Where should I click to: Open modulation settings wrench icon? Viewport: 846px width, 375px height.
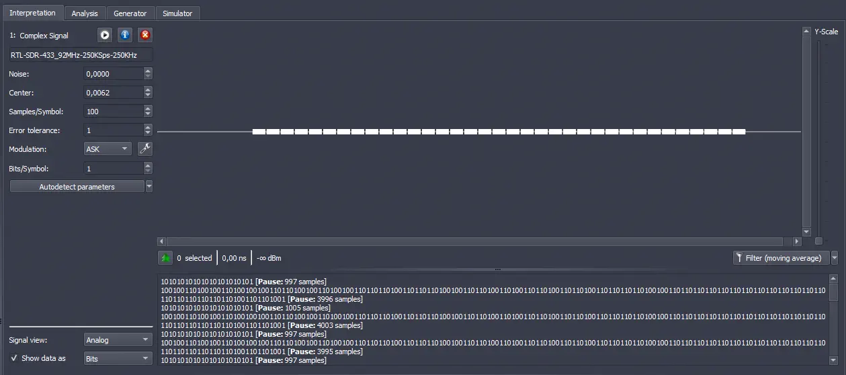click(x=144, y=149)
